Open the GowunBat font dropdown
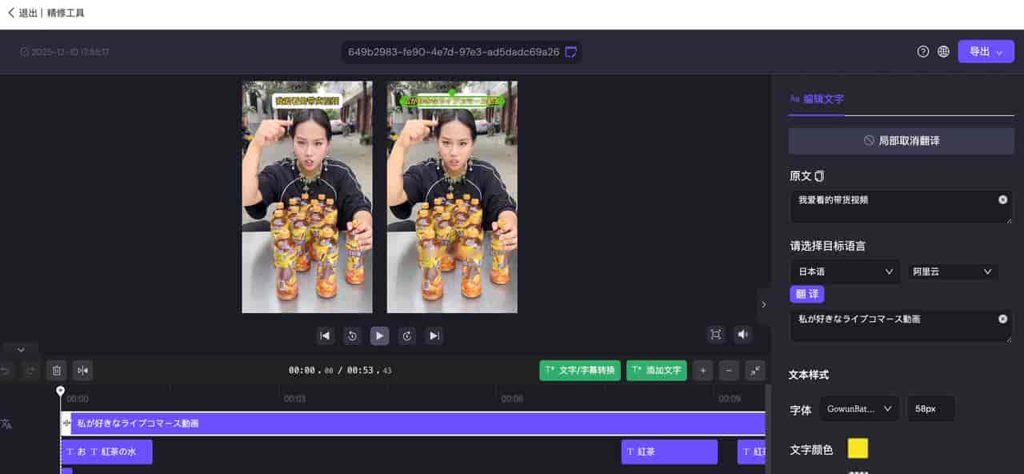Screen dimensions: 1024x474 (857, 408)
